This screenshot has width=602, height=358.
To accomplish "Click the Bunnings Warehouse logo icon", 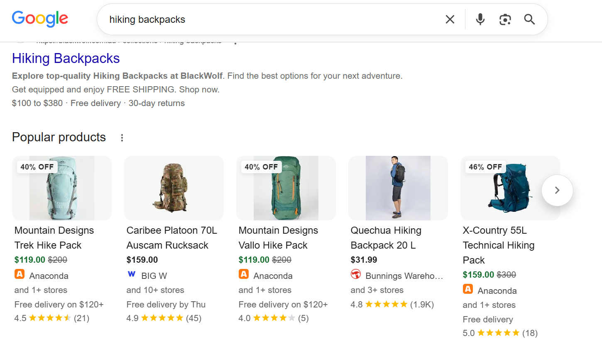I will click(x=356, y=274).
